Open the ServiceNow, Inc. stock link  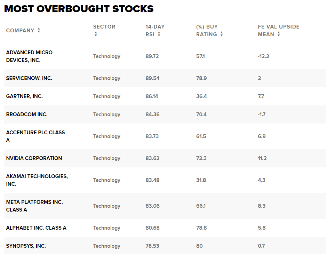coord(29,78)
